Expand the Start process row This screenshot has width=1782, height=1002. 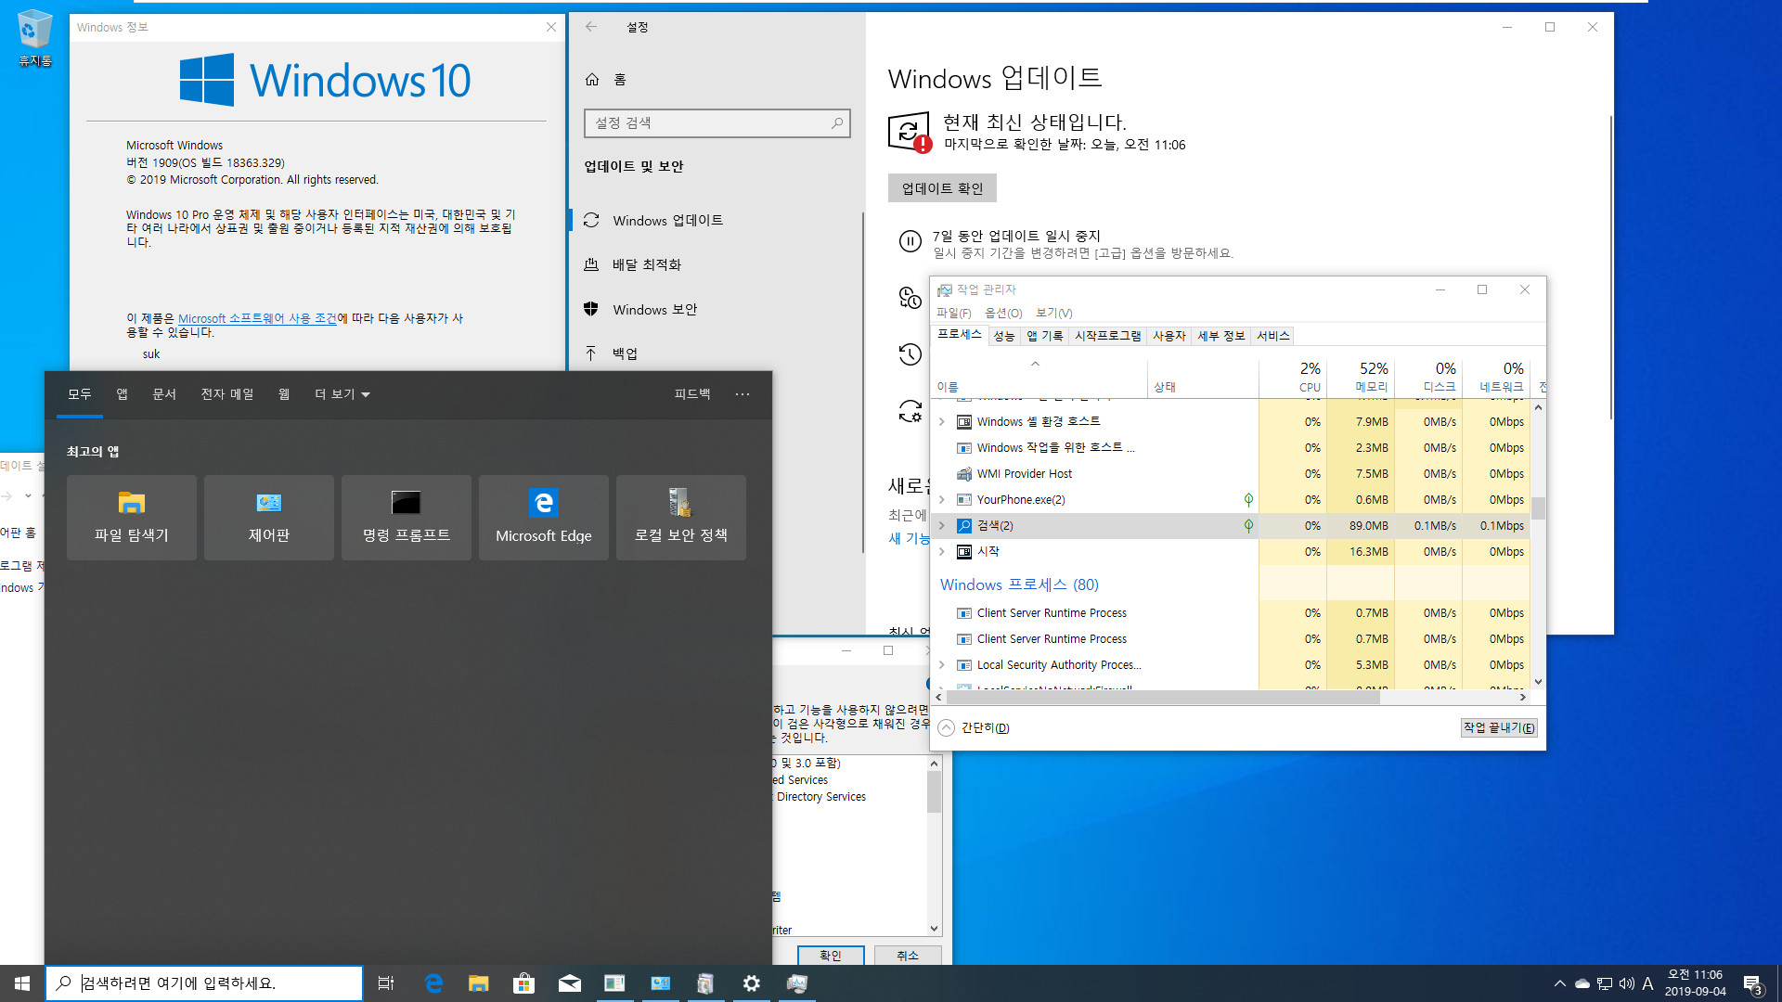tap(942, 552)
